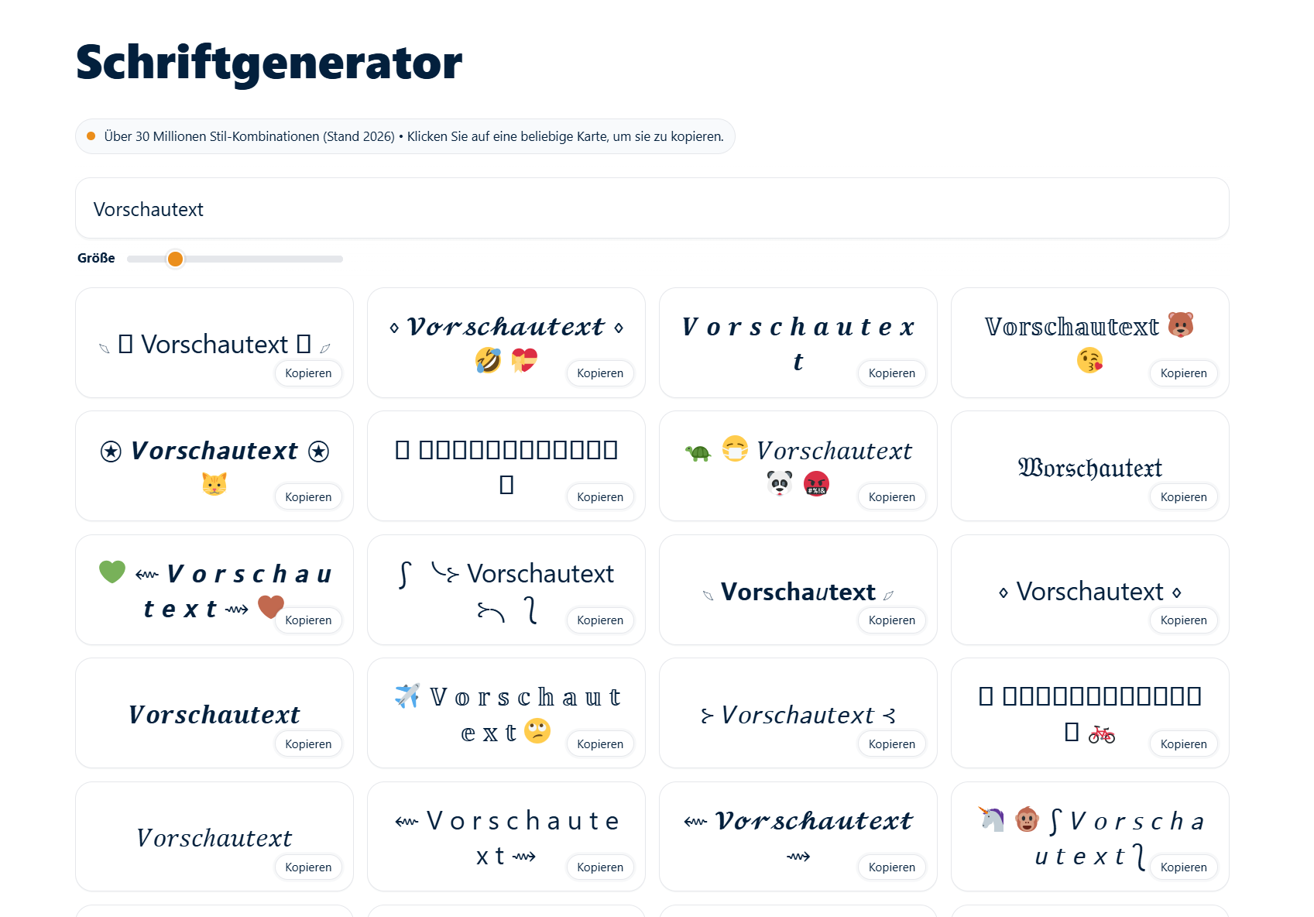Copy the diamond-bordered plain Vorschautext card

point(1183,620)
